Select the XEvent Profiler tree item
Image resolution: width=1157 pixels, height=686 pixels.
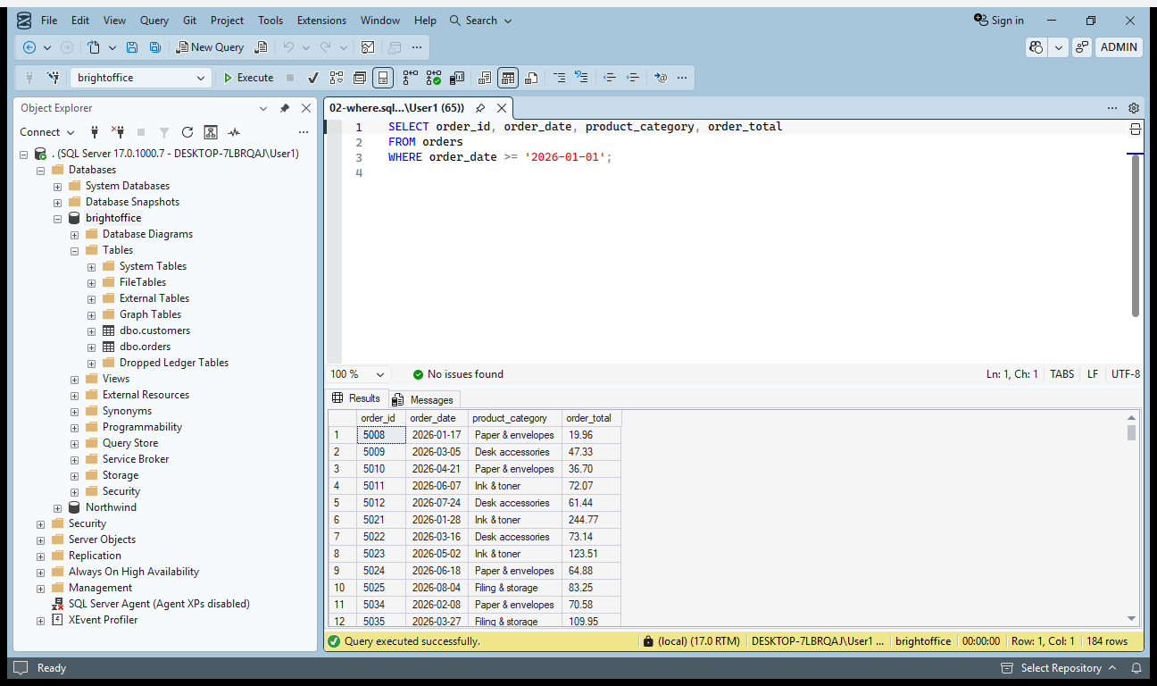click(x=103, y=620)
